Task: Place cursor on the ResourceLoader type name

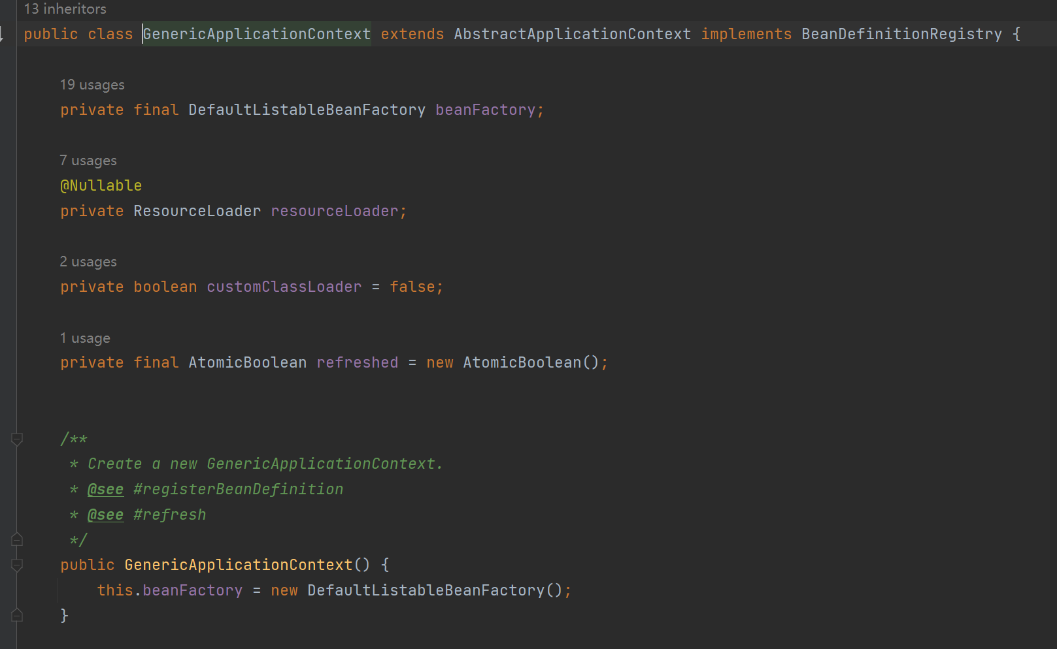Action: 197,212
